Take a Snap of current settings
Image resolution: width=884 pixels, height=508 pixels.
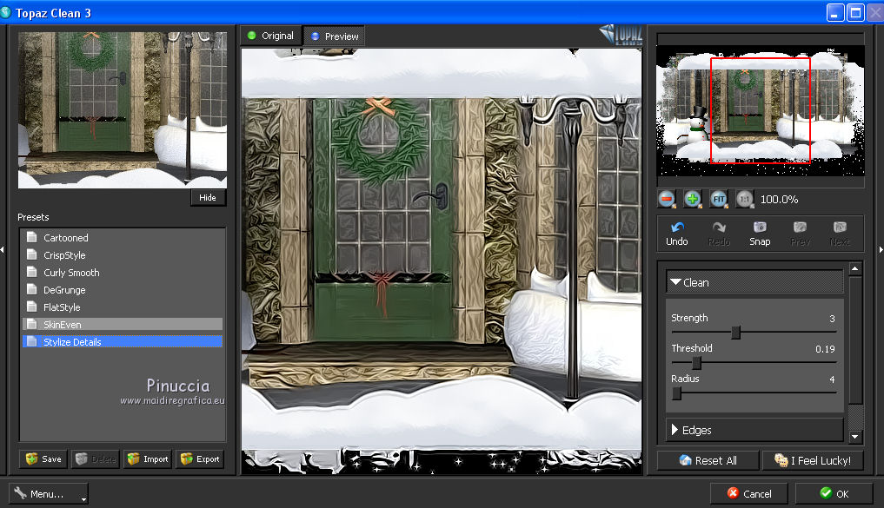click(x=760, y=233)
